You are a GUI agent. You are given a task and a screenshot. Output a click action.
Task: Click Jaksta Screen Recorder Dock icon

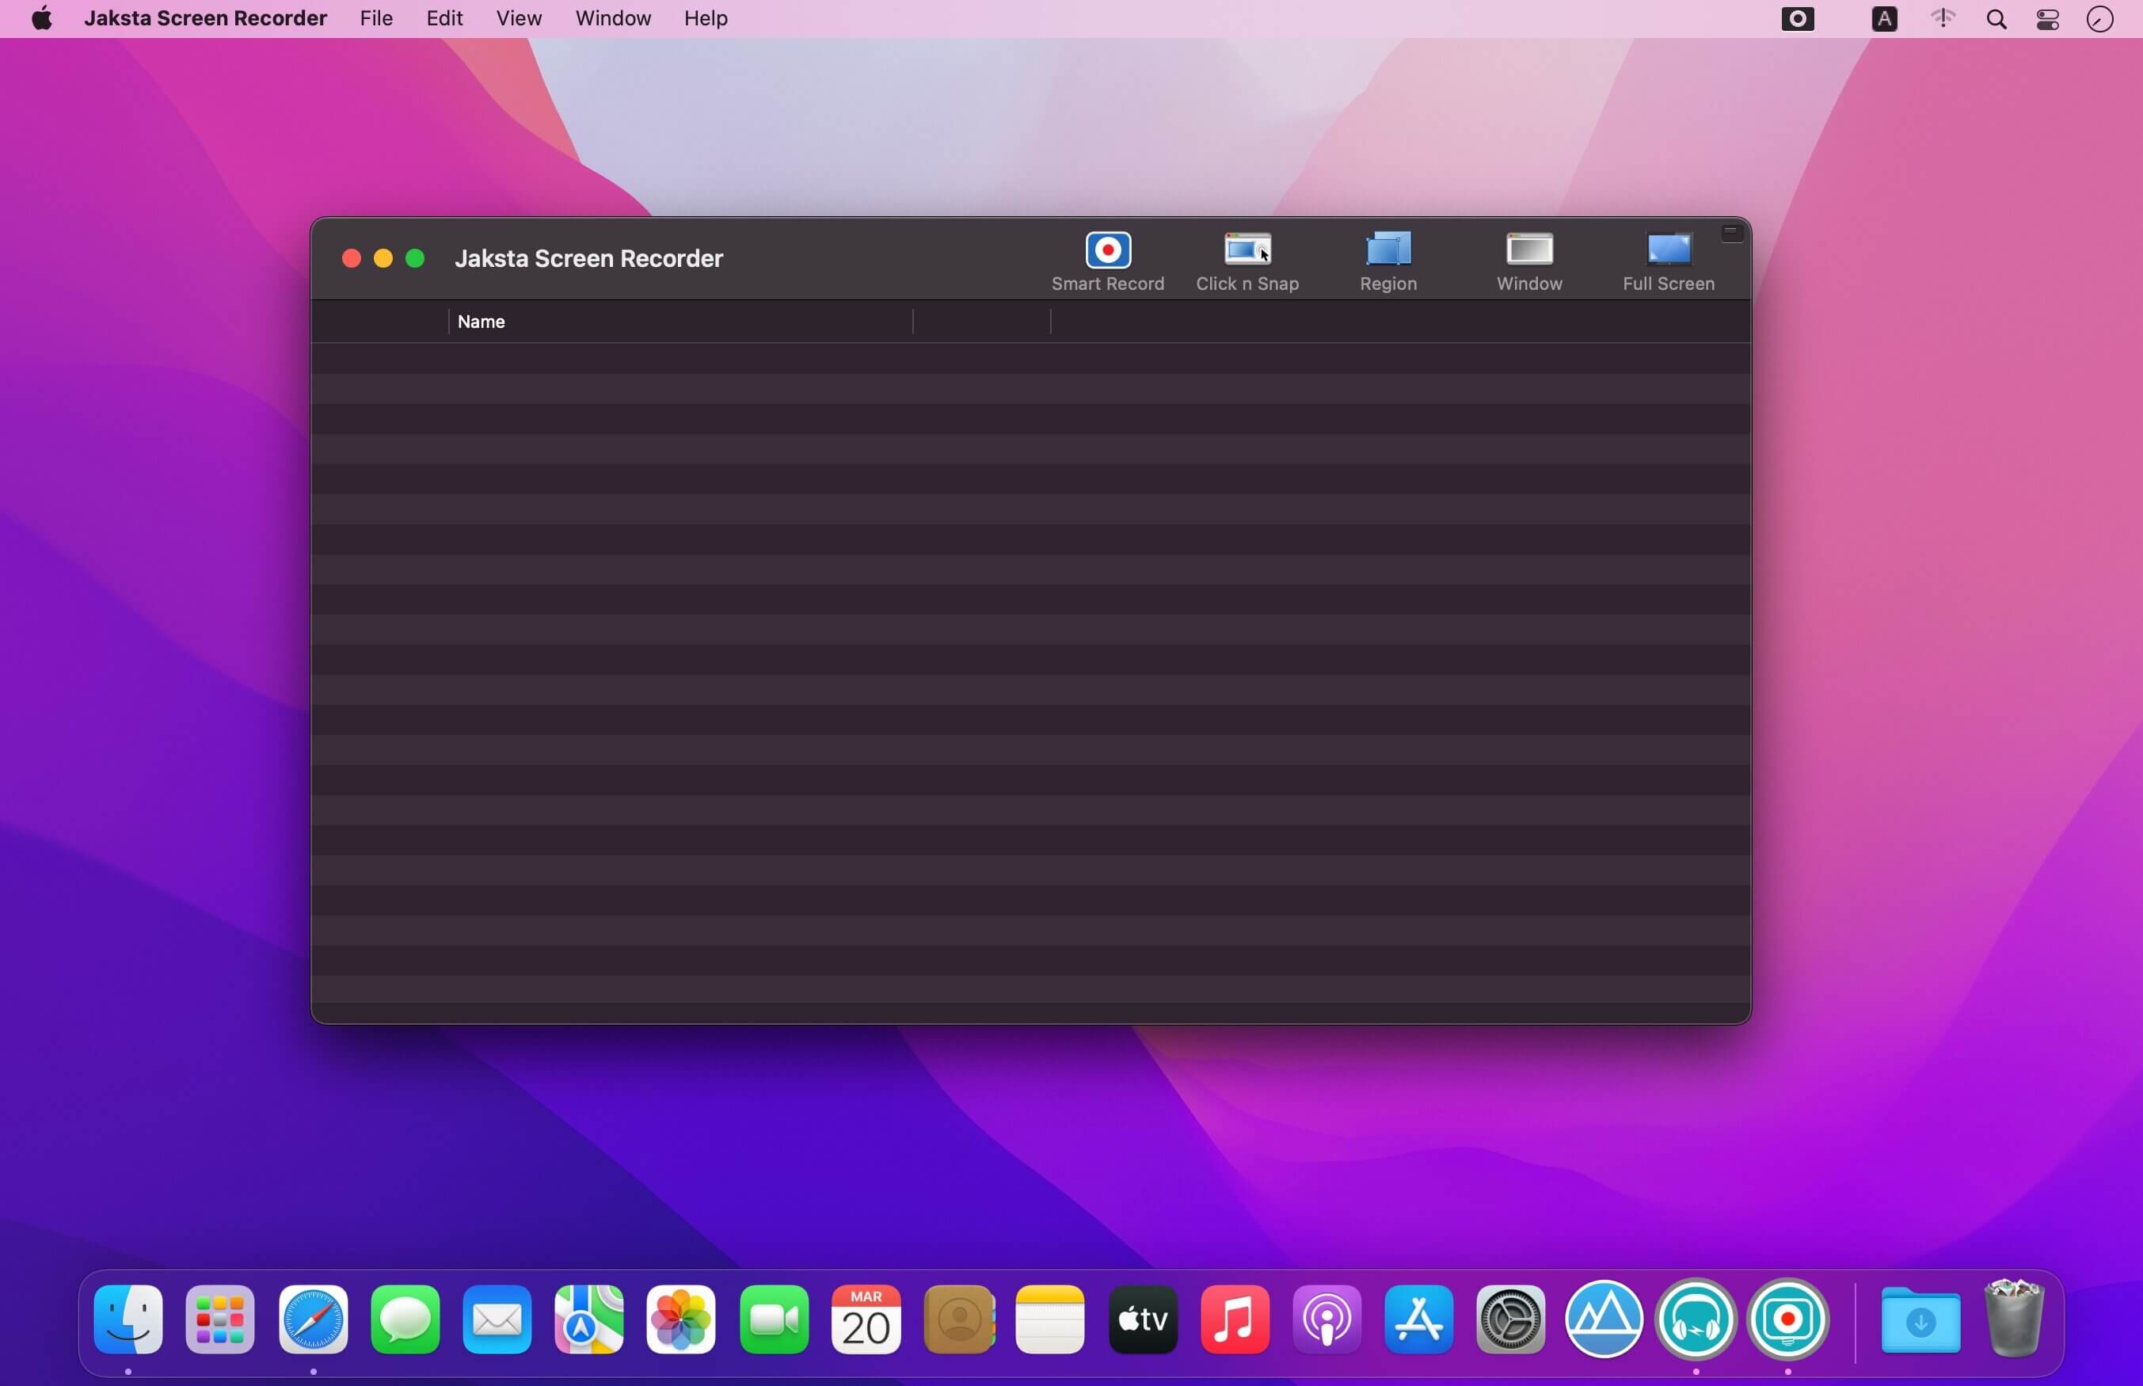coord(1787,1319)
